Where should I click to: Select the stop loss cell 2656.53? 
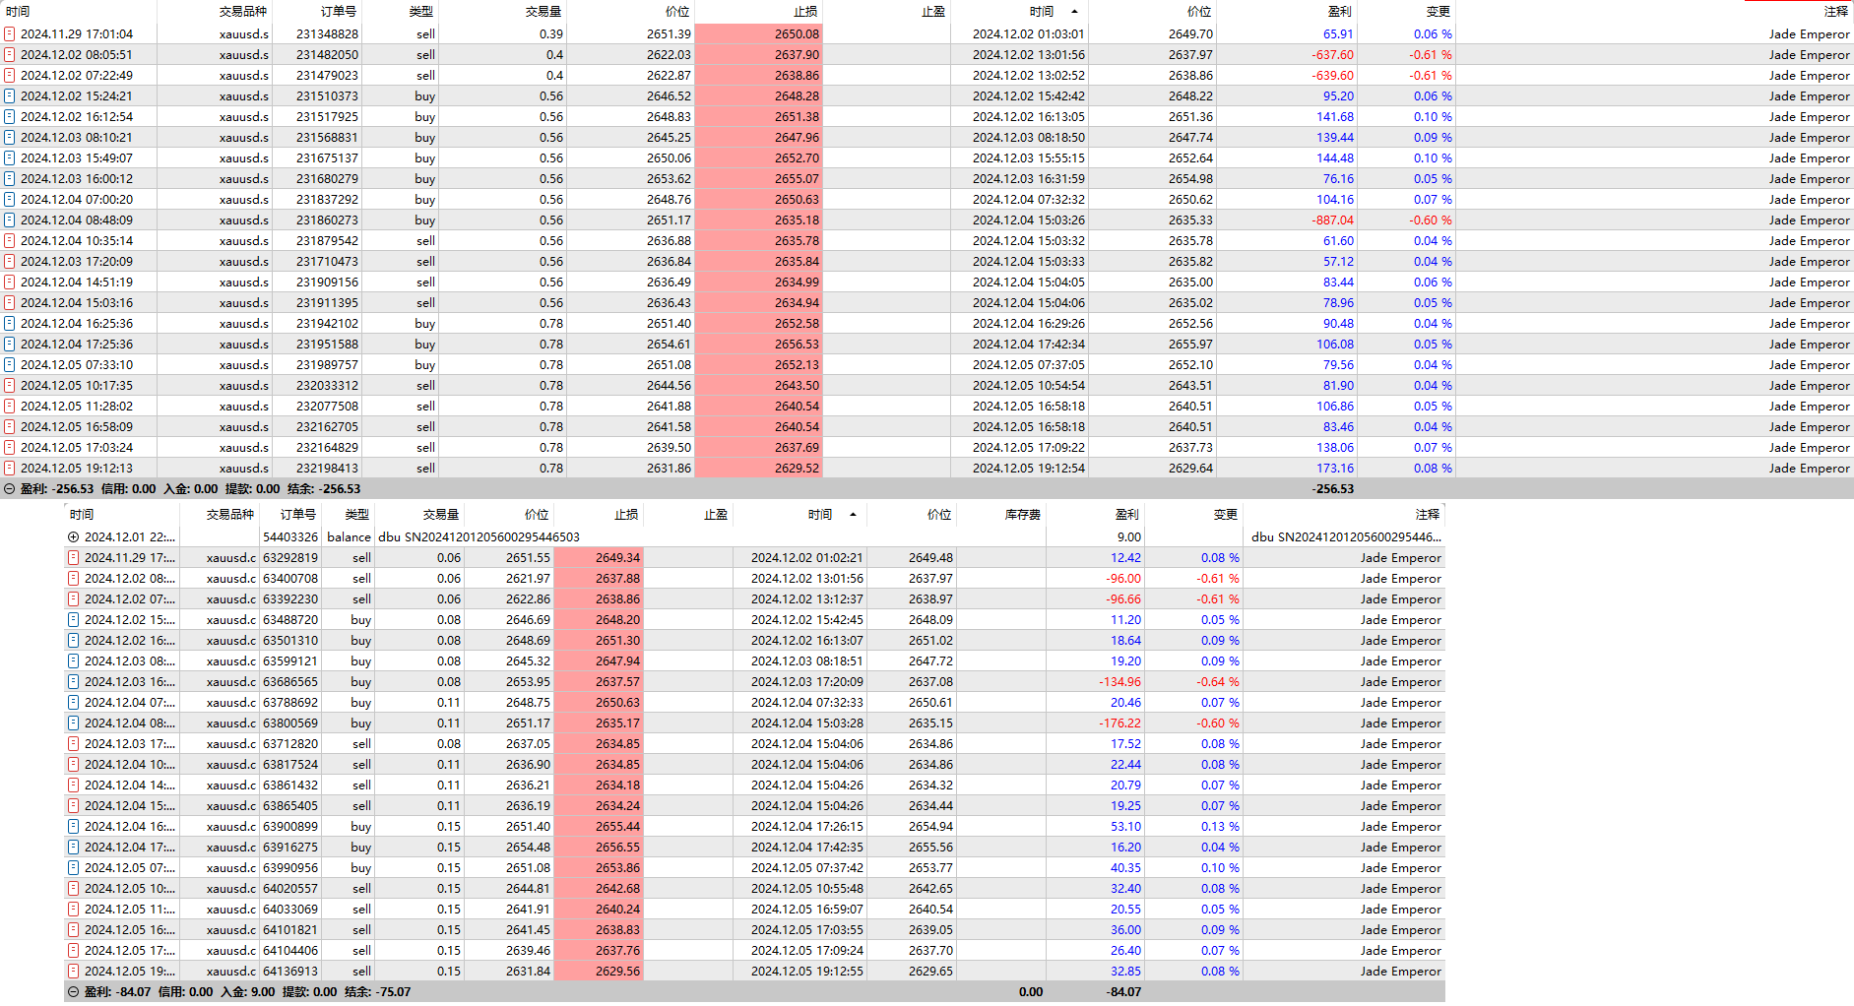[x=758, y=344]
